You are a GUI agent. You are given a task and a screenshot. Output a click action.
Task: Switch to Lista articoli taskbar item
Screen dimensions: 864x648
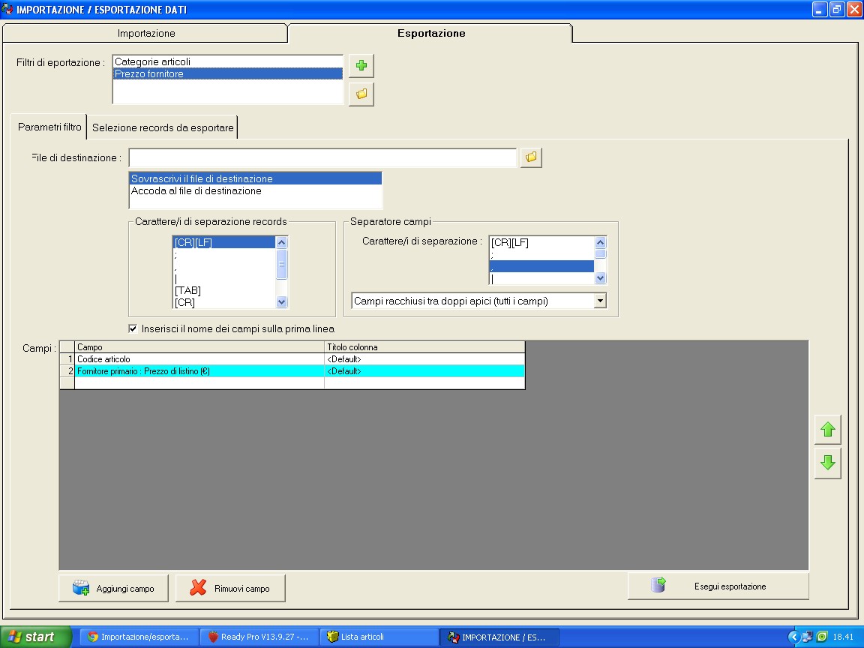point(379,637)
